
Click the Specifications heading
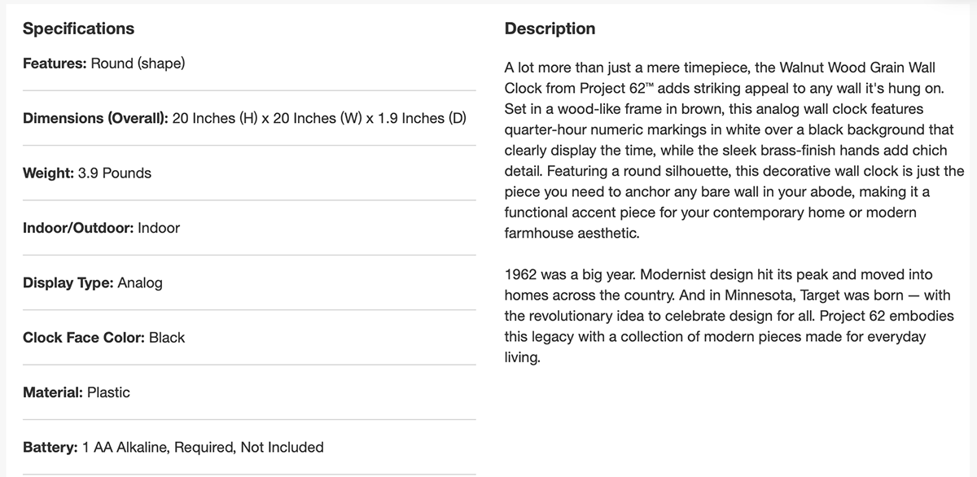pos(78,28)
